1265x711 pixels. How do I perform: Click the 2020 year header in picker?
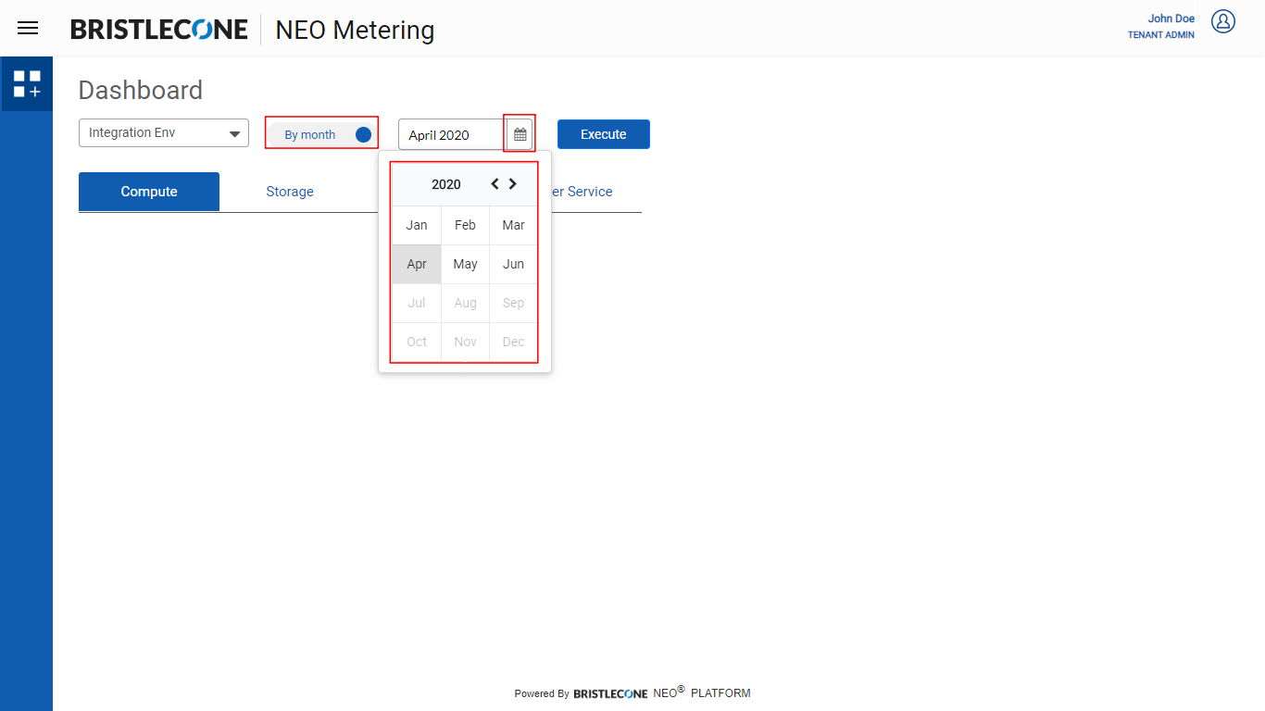pos(445,184)
